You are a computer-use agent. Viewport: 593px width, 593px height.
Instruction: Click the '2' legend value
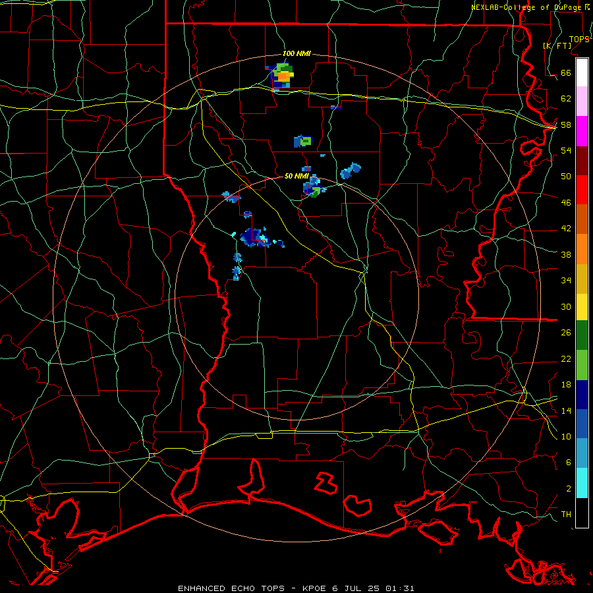click(x=568, y=489)
